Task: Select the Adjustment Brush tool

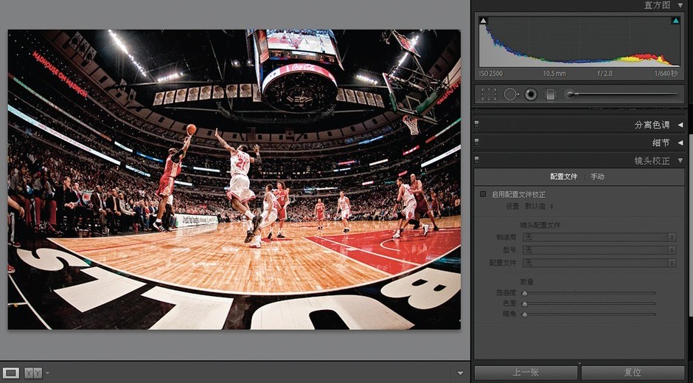Action: click(622, 94)
